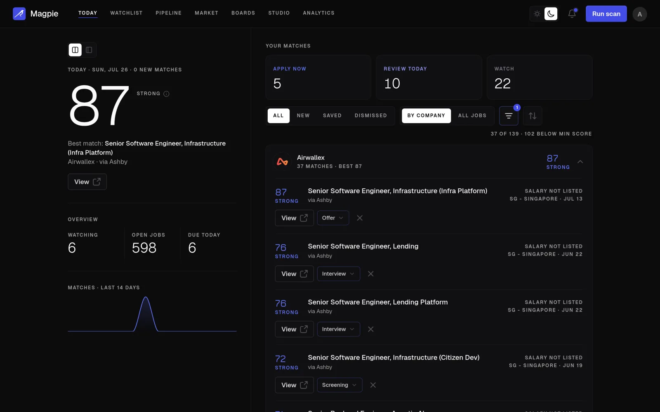Dismiss the Infrastructure (Citizen Dev) job
This screenshot has width=660, height=412.
coord(373,385)
